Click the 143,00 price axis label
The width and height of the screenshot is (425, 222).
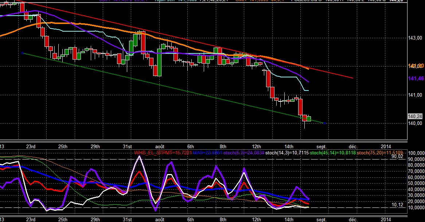click(x=415, y=38)
